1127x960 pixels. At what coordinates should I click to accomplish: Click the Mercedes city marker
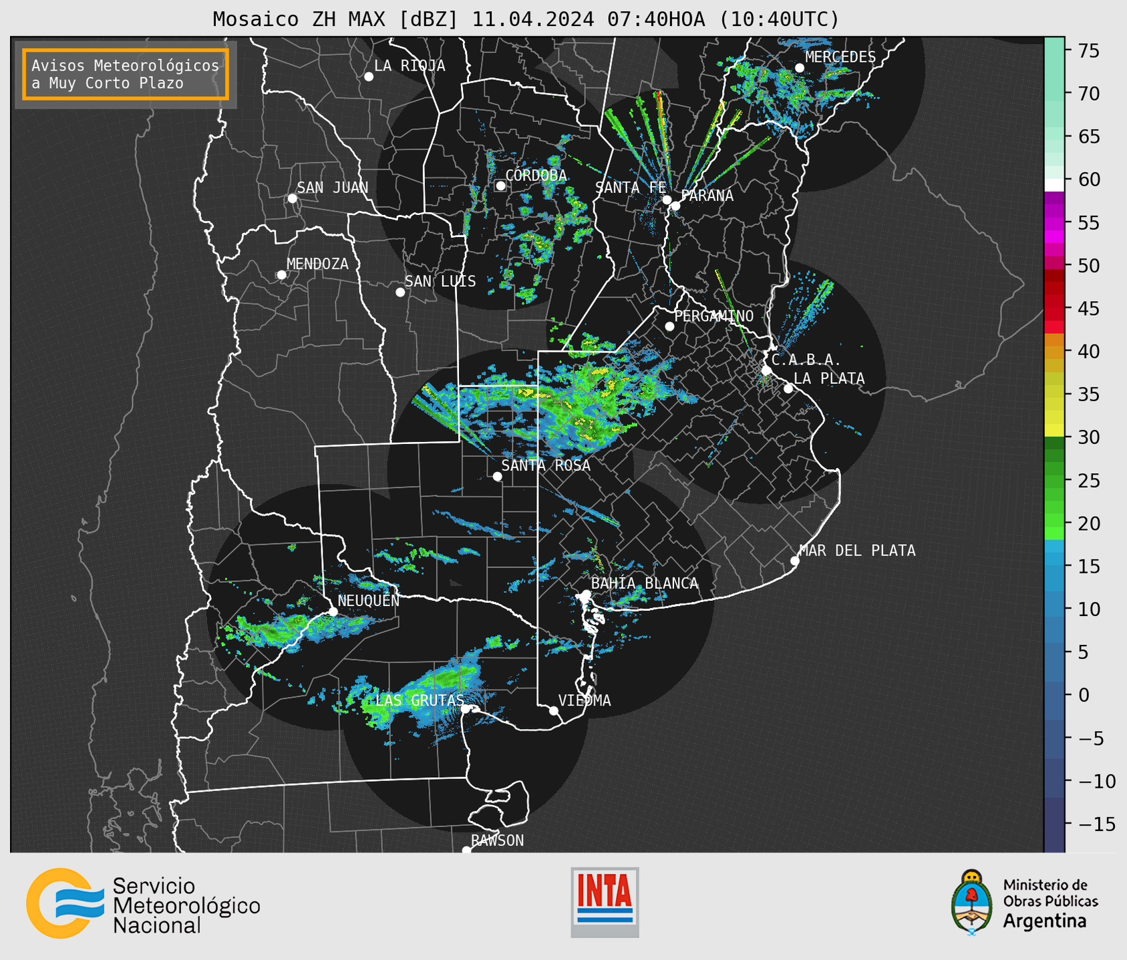(x=800, y=68)
